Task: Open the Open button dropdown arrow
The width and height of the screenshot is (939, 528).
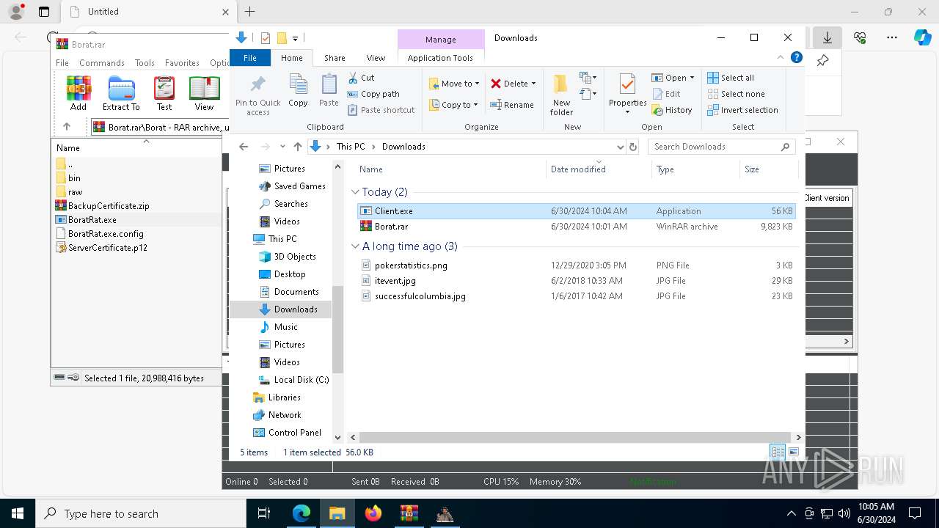Action: (x=692, y=78)
